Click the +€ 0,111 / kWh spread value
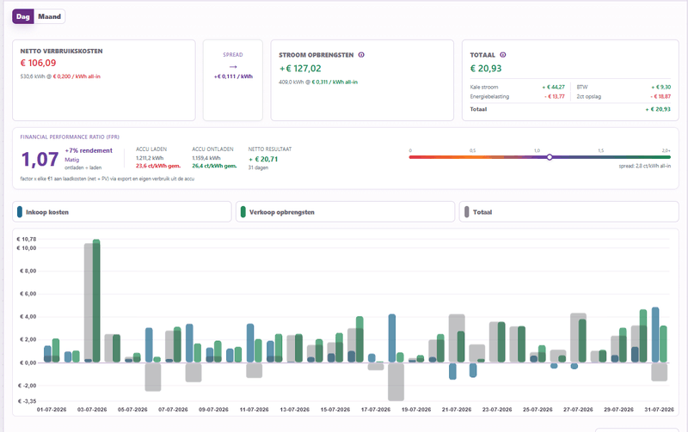The height and width of the screenshot is (432, 688). 233,76
